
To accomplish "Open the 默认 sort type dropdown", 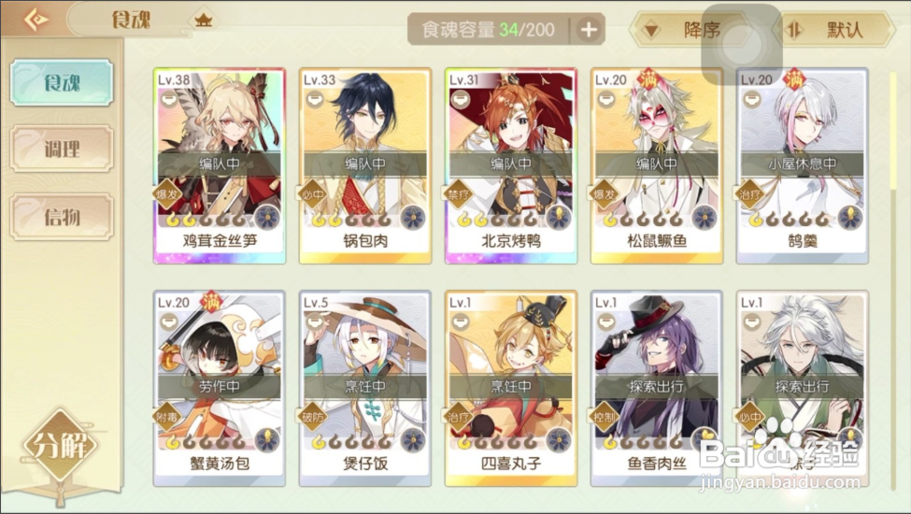I will coord(834,30).
